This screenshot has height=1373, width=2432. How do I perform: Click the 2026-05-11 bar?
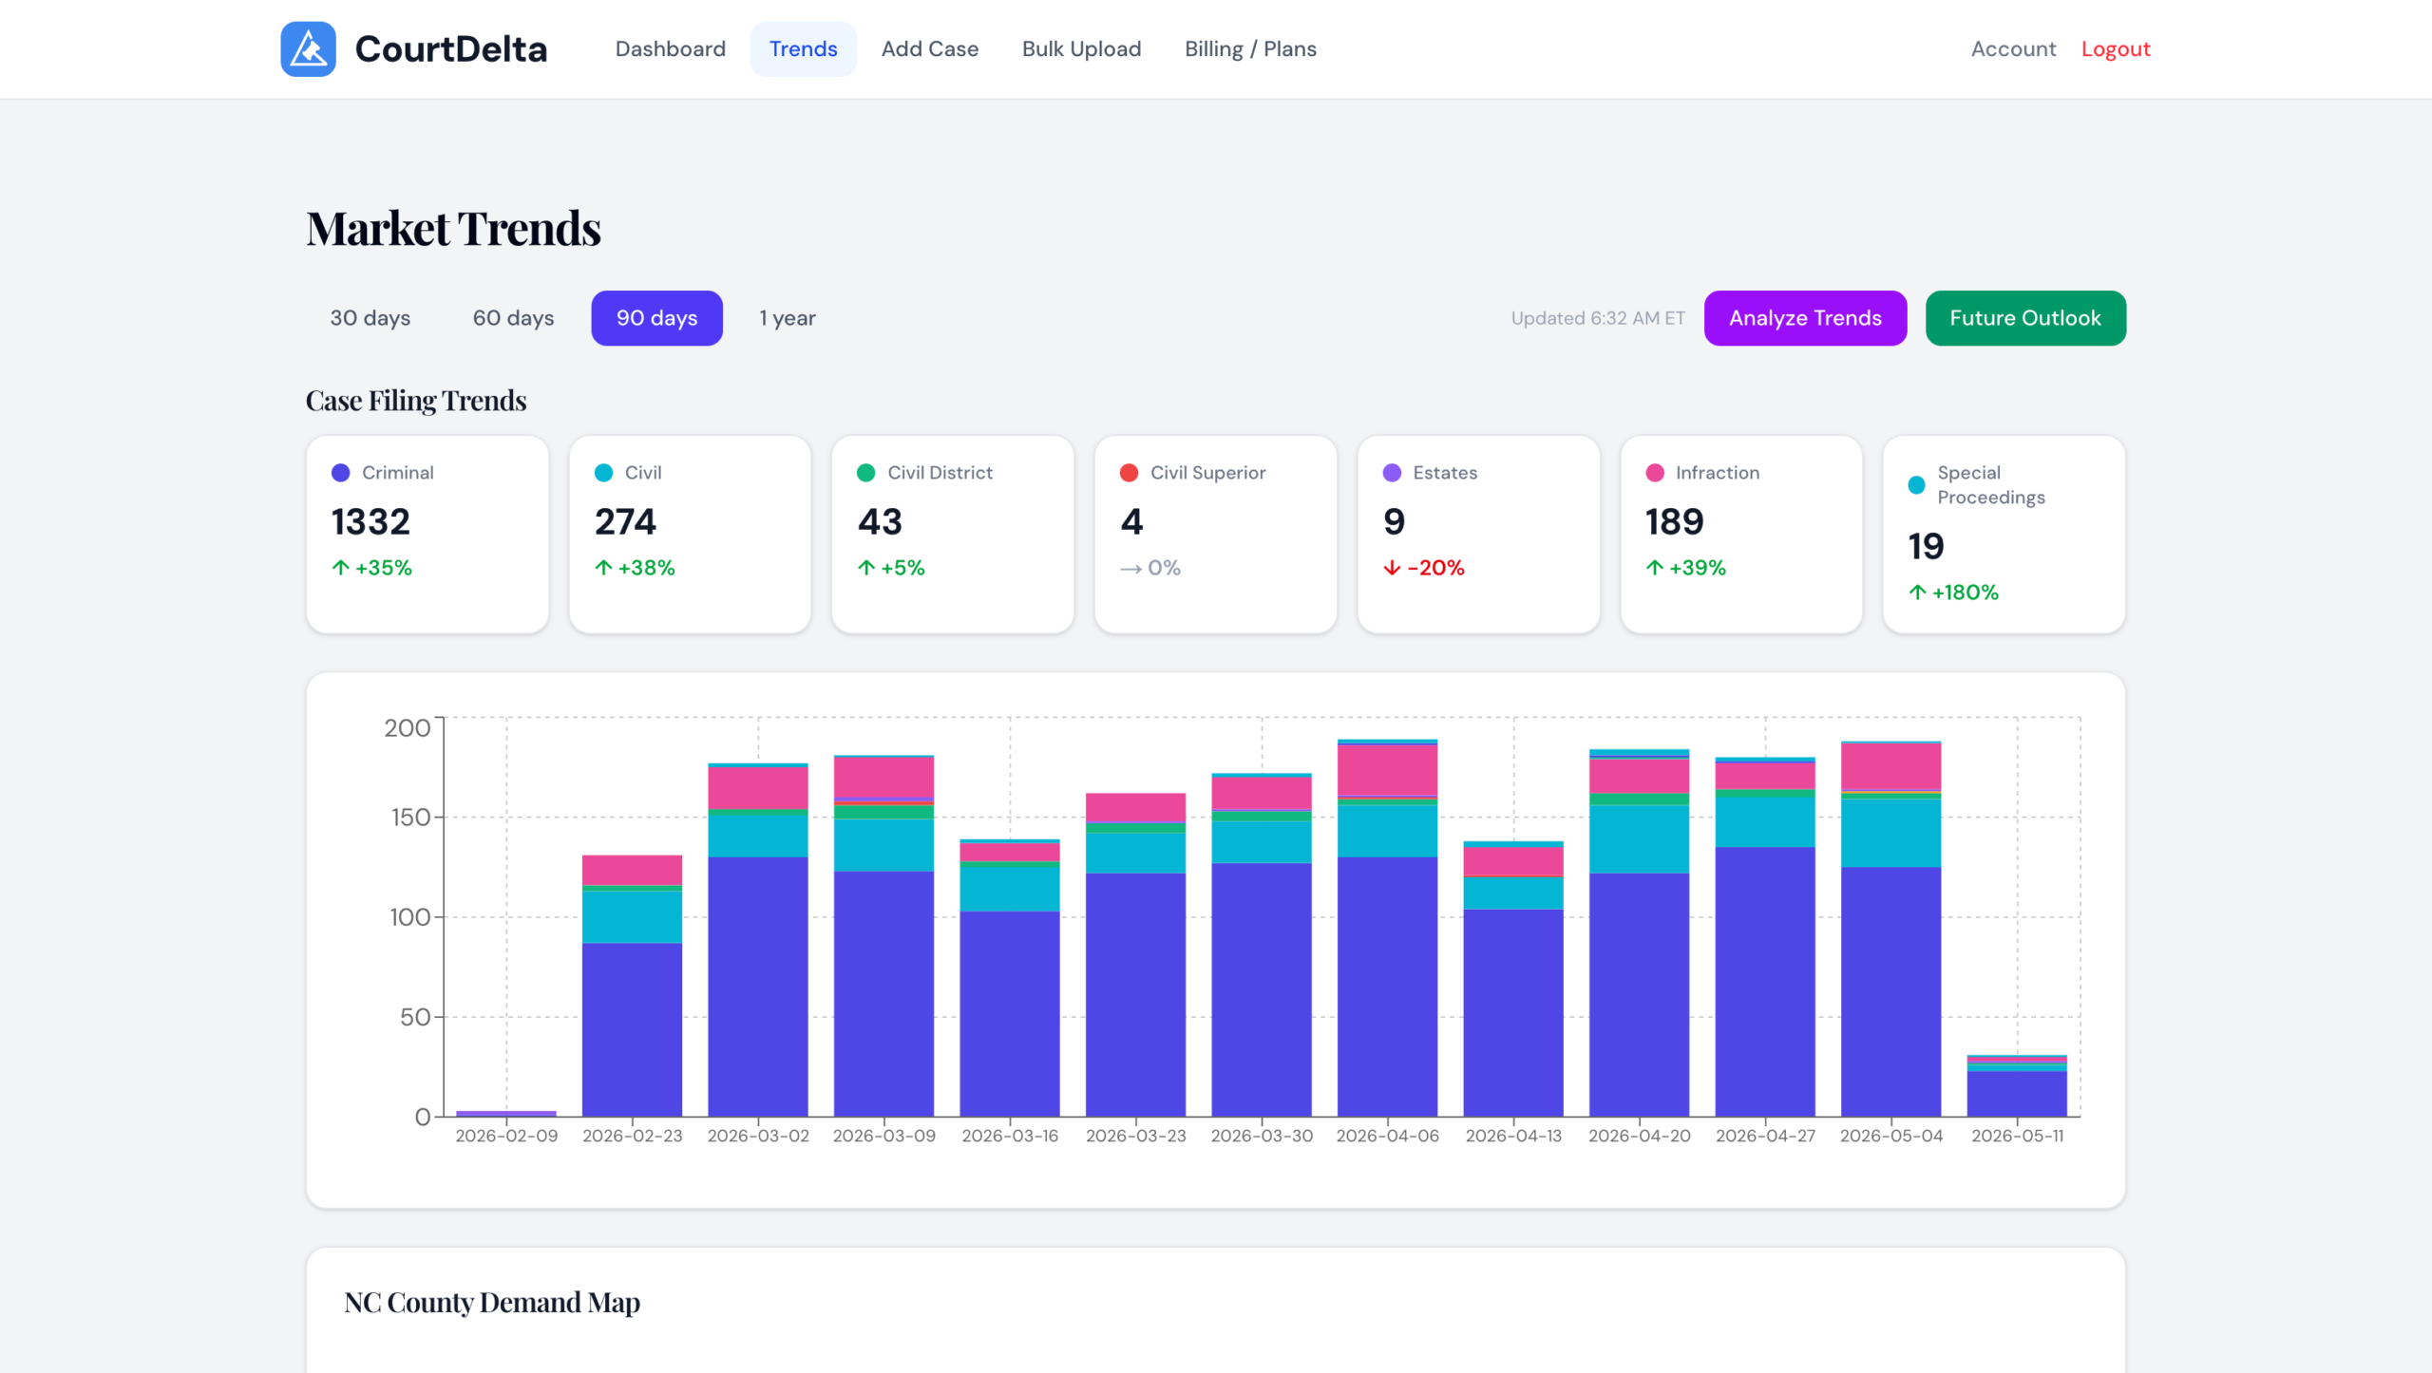(2017, 1085)
